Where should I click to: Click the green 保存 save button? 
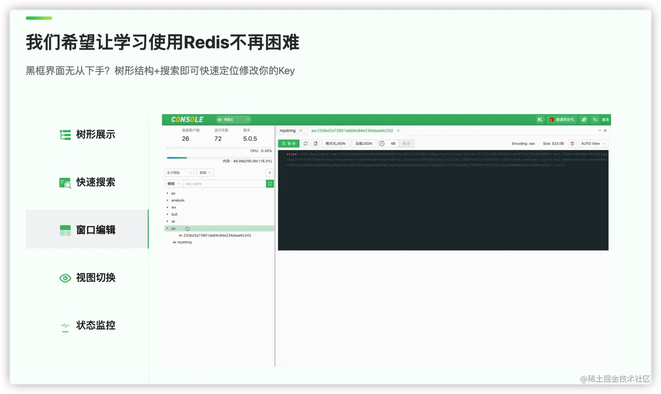pyautogui.click(x=289, y=144)
